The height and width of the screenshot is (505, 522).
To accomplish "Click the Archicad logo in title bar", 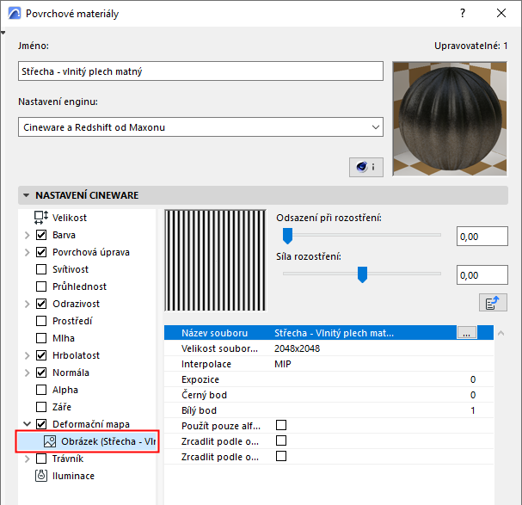I will pyautogui.click(x=15, y=14).
